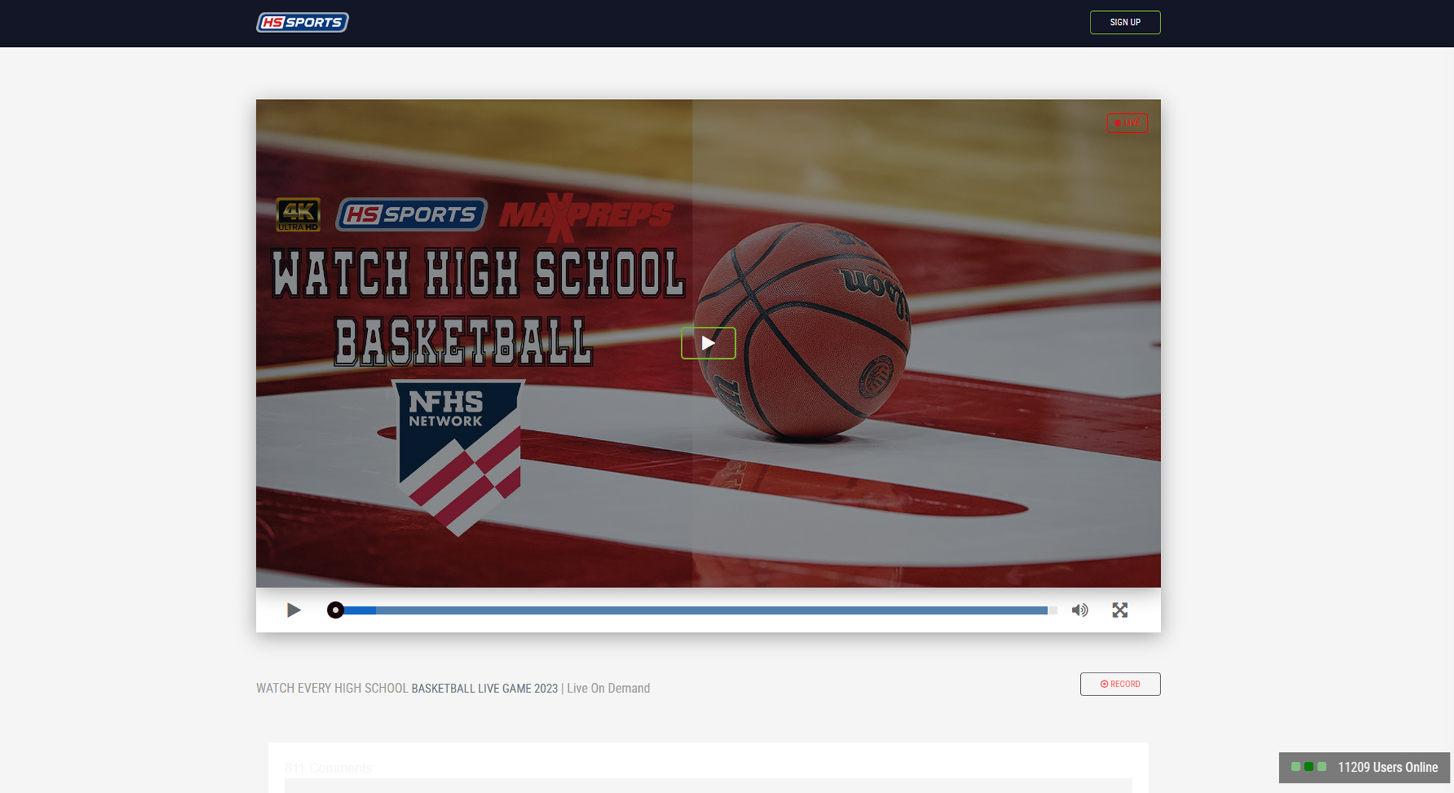1454x793 pixels.
Task: Click the play icon in control bar
Action: [x=294, y=610]
